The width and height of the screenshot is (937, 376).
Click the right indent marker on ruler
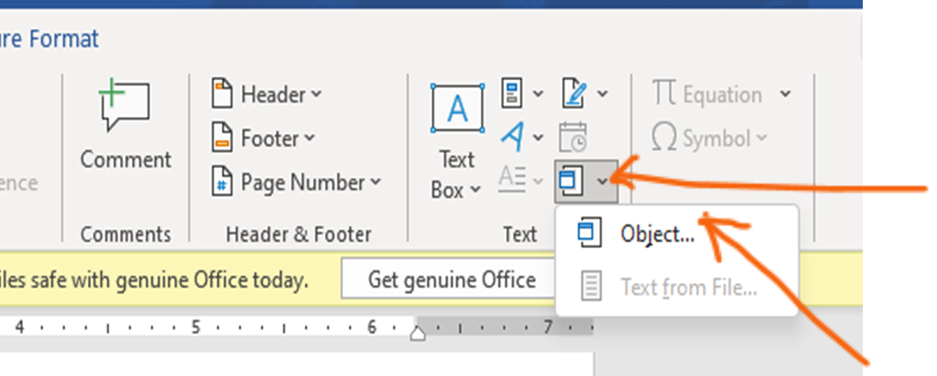pyautogui.click(x=418, y=331)
